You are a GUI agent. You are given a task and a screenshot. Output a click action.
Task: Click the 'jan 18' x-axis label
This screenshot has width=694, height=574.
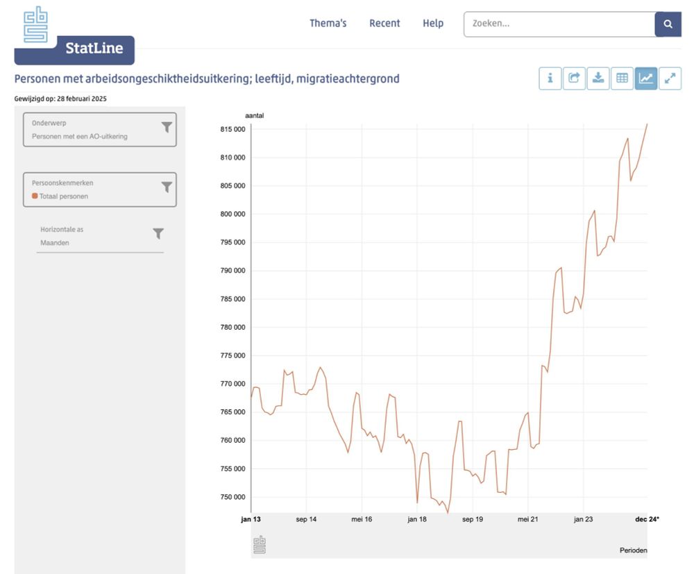pos(417,519)
